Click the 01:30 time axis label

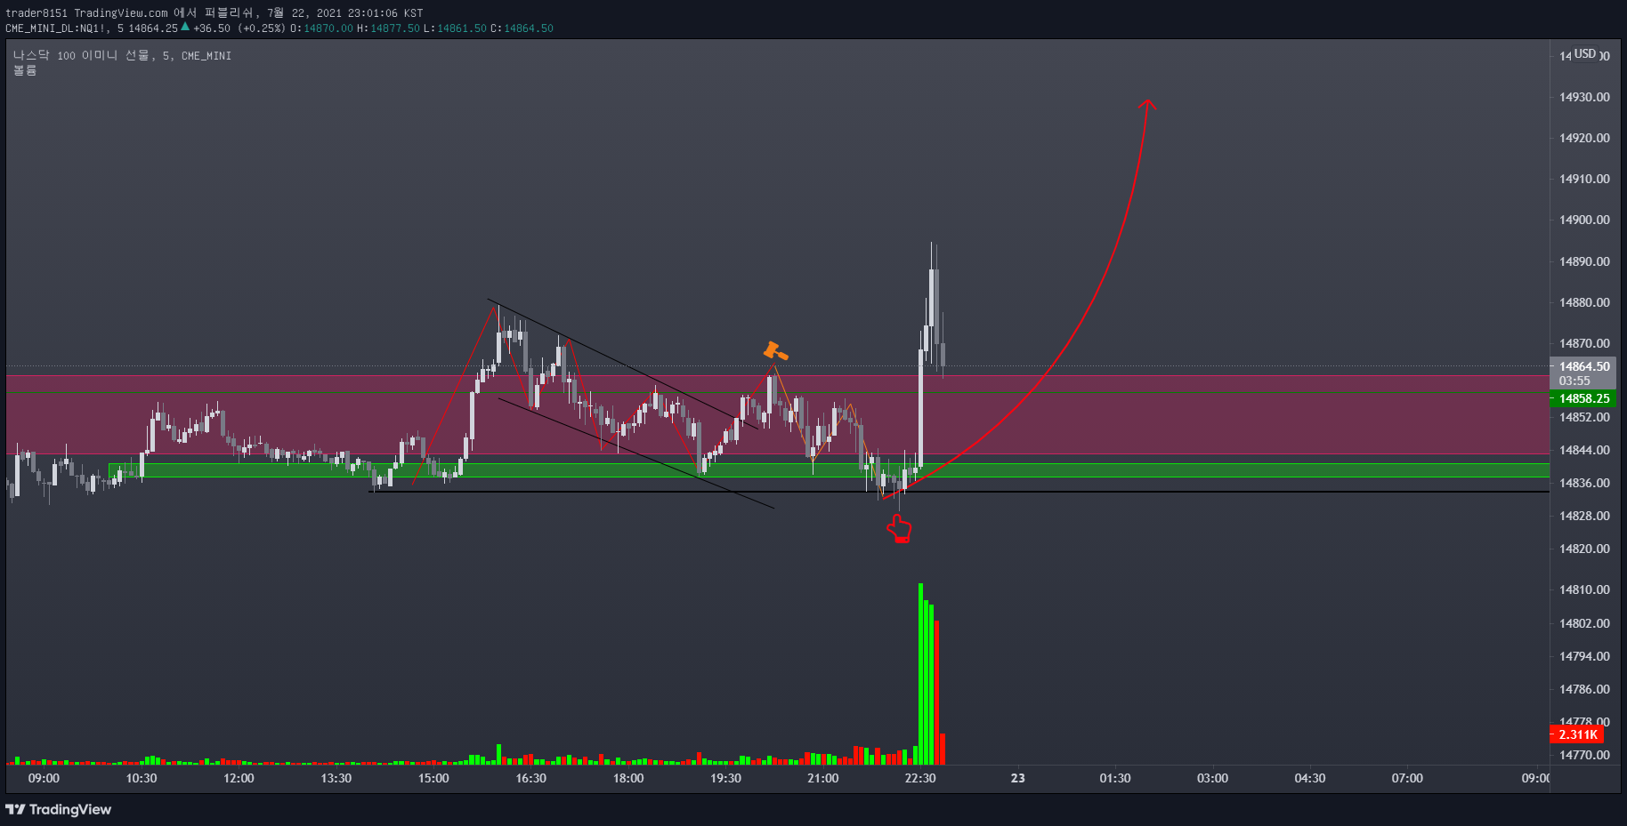[x=1115, y=778]
